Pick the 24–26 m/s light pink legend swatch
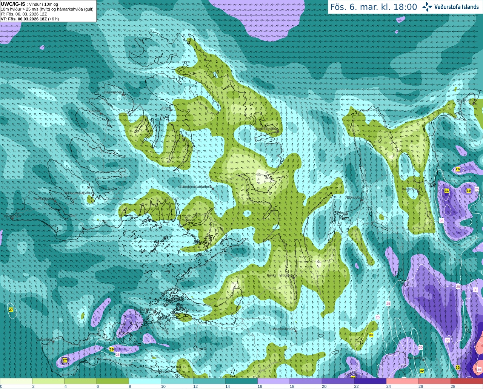Viewport: 483px width, 389px height. pos(403,381)
